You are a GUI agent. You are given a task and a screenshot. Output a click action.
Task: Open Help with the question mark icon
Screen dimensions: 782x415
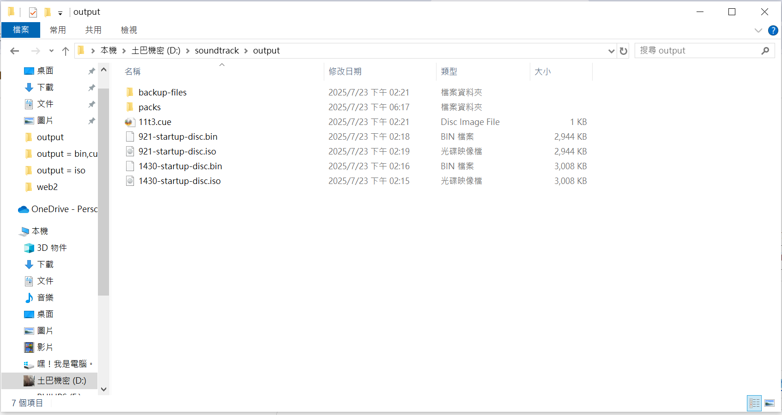[773, 30]
